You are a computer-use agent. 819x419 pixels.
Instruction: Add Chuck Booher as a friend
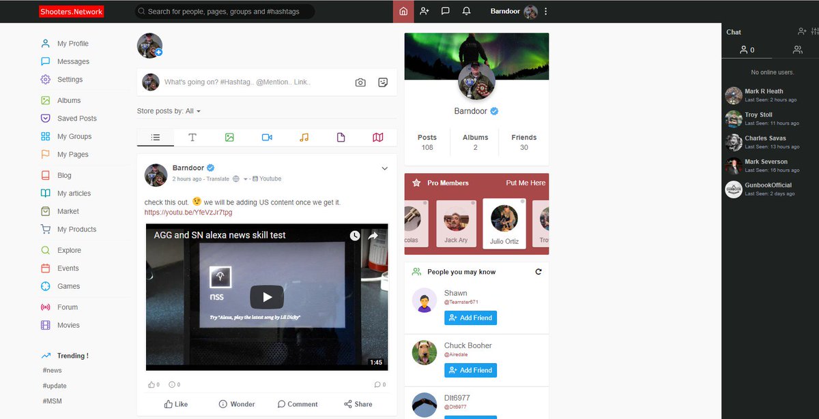click(x=470, y=371)
